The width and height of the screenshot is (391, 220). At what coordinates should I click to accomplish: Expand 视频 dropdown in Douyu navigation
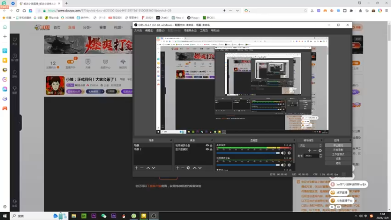point(118,27)
